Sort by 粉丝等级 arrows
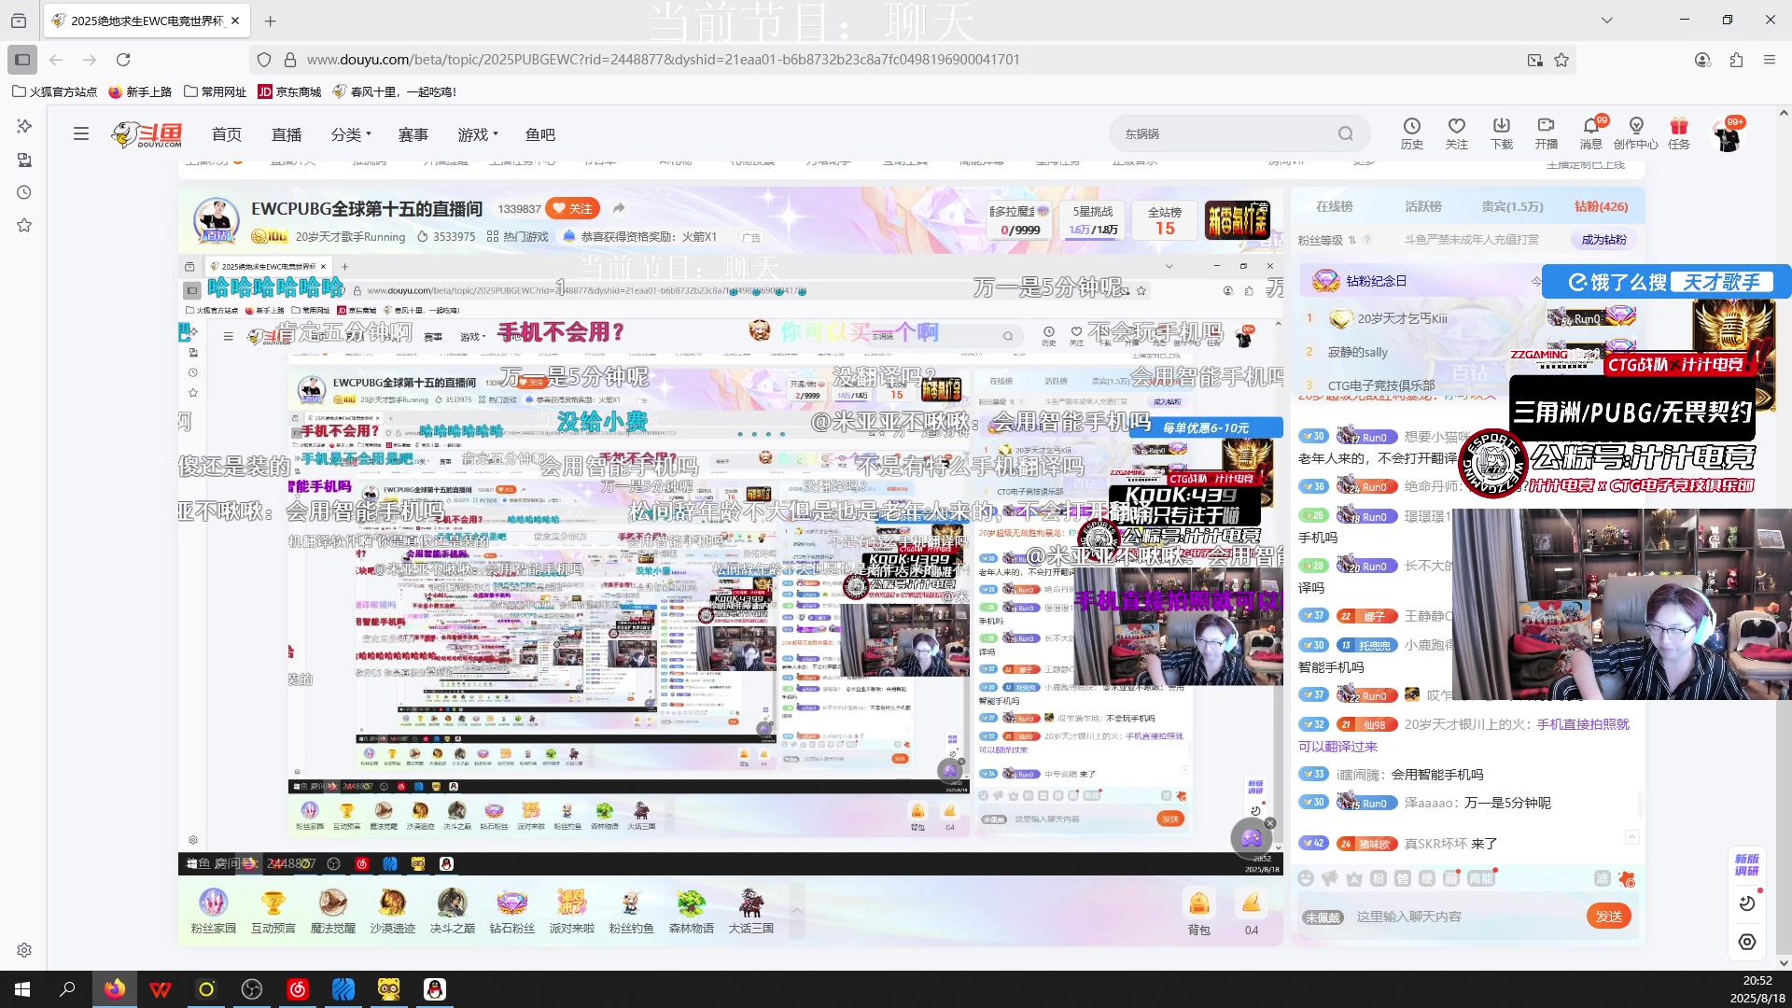1792x1008 pixels. pos(1351,240)
